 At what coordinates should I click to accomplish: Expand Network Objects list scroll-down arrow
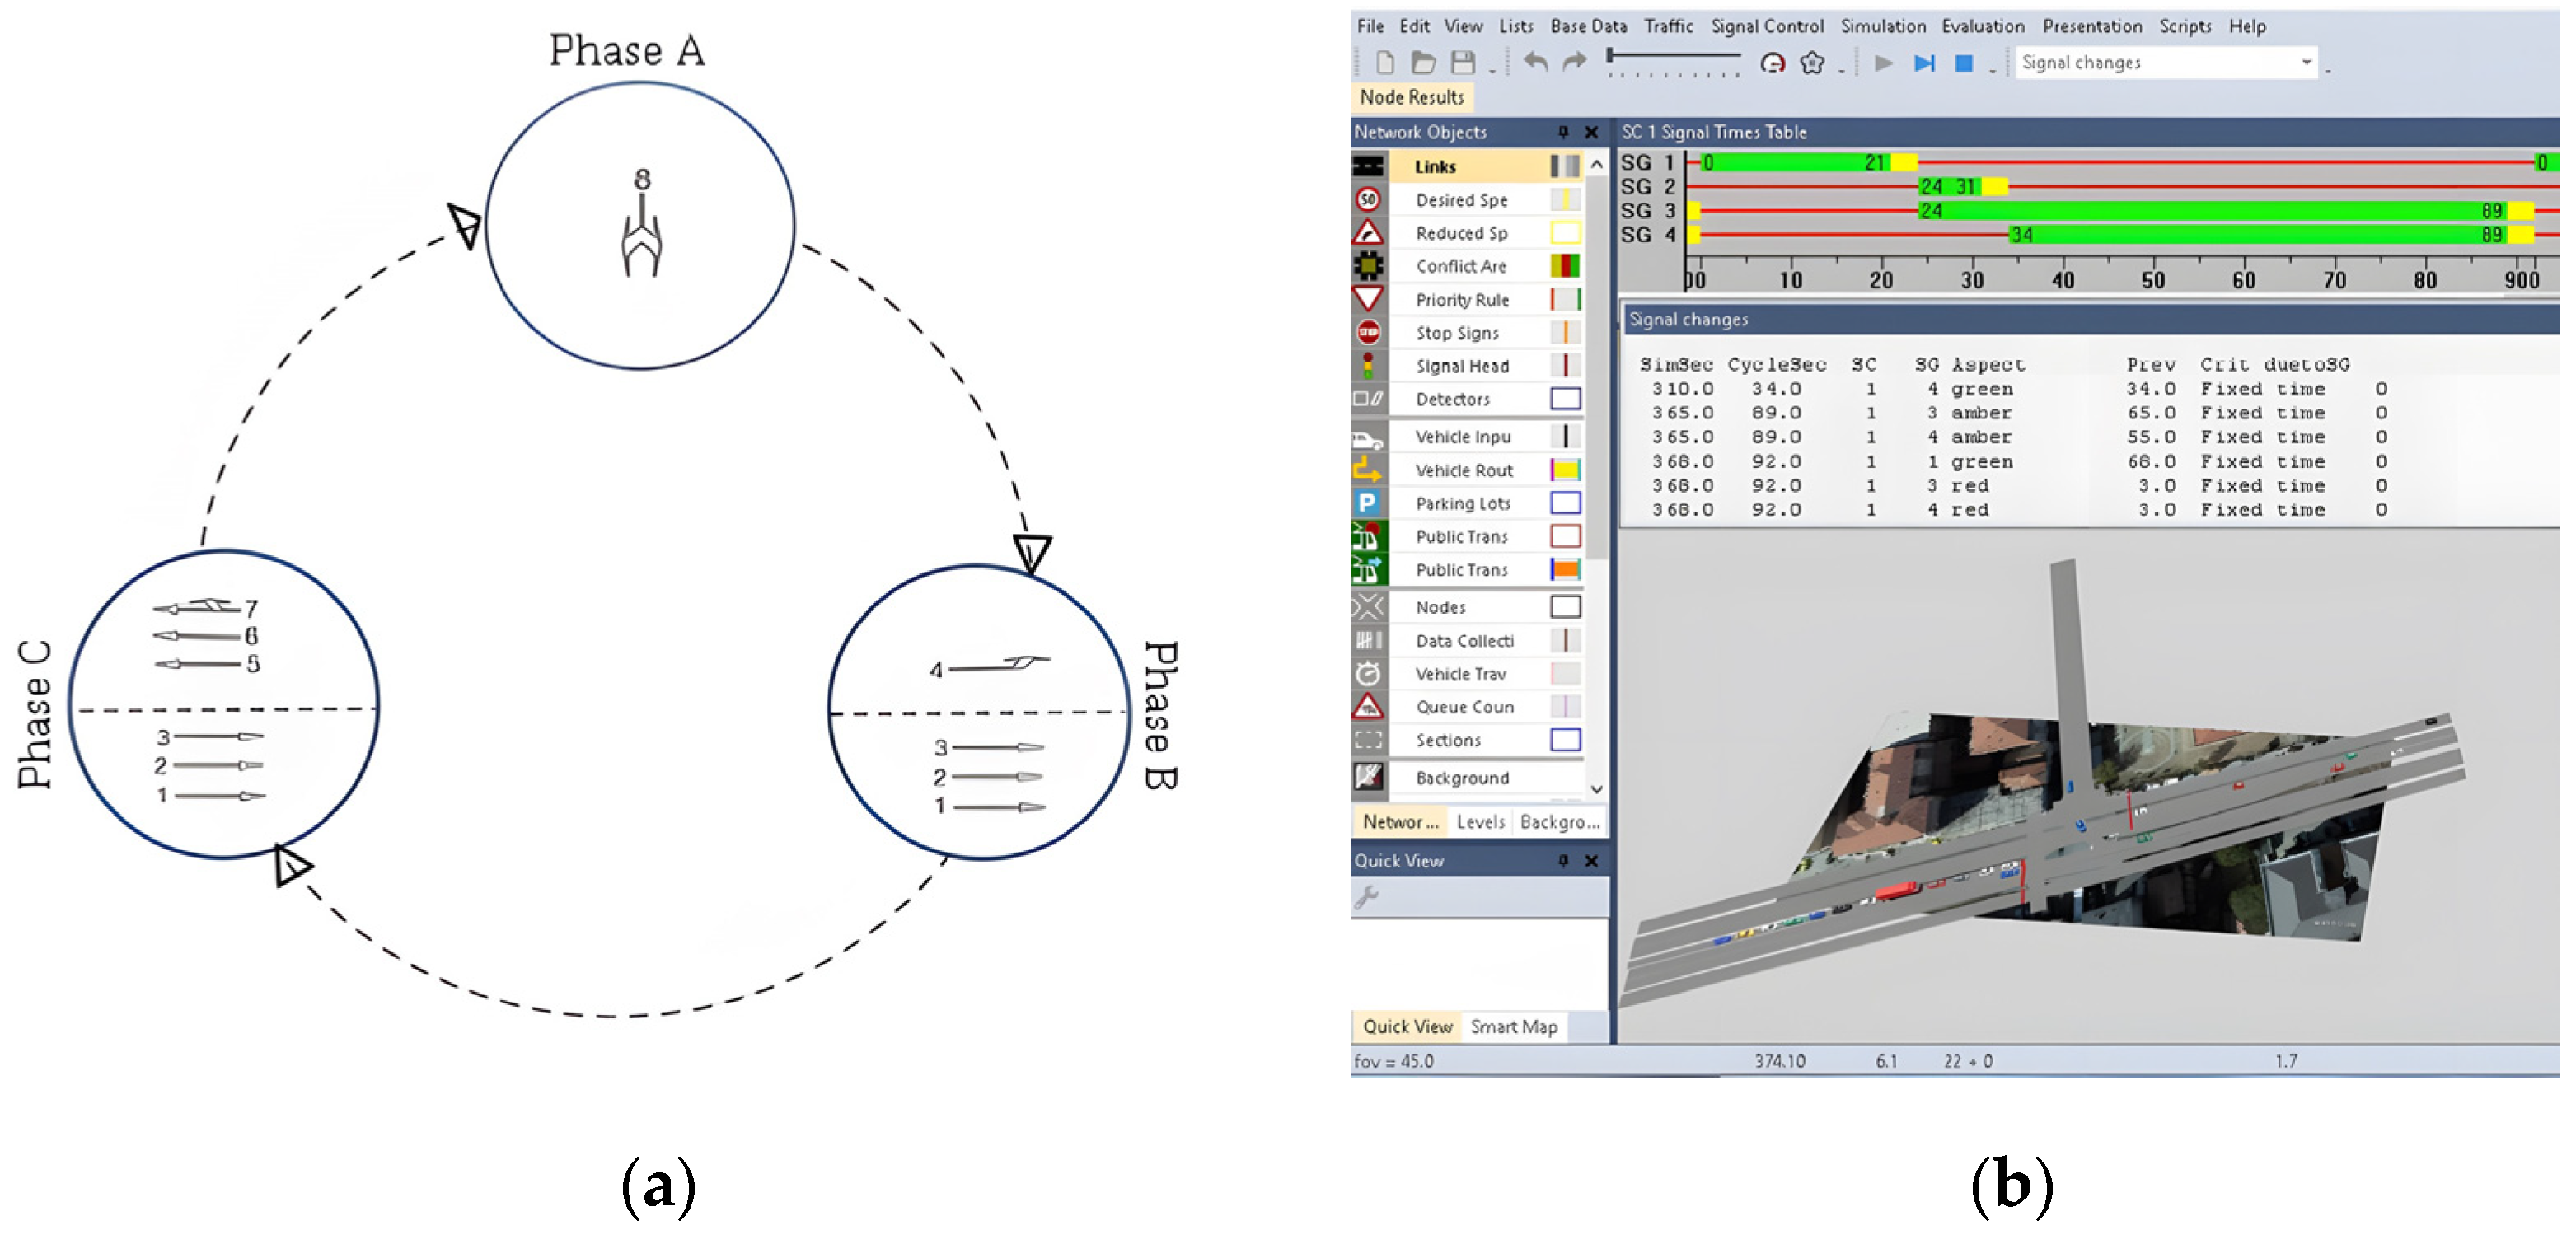coord(1597,789)
